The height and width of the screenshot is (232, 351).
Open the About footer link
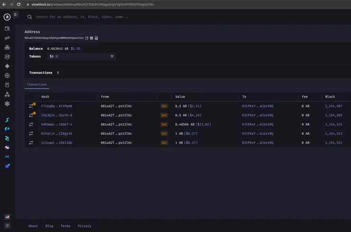click(x=33, y=226)
